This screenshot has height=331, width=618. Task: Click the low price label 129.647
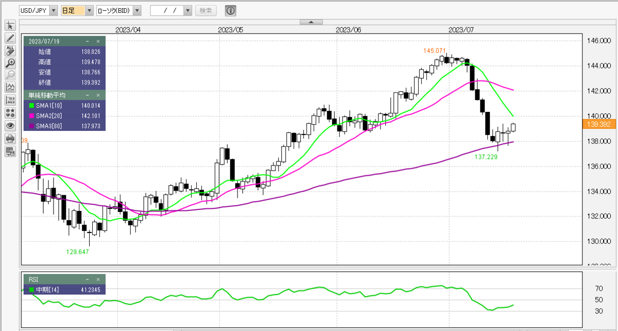pyautogui.click(x=77, y=252)
